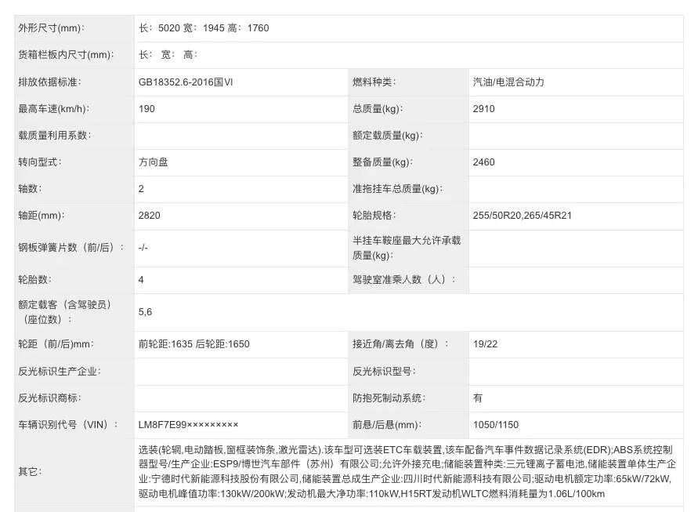Click the 防抱死制动系统 label
This screenshot has height=512, width=698.
coord(389,398)
